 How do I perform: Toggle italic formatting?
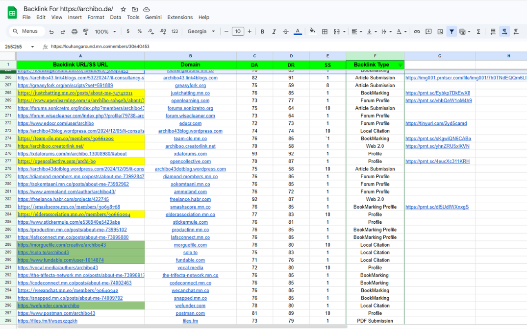[x=274, y=32]
